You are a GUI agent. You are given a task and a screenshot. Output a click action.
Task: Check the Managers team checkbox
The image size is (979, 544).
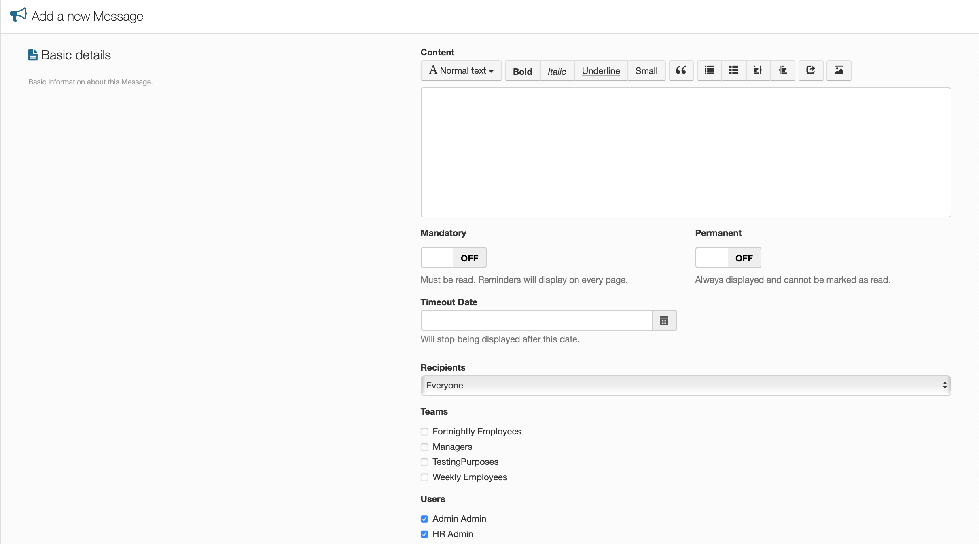pos(424,447)
